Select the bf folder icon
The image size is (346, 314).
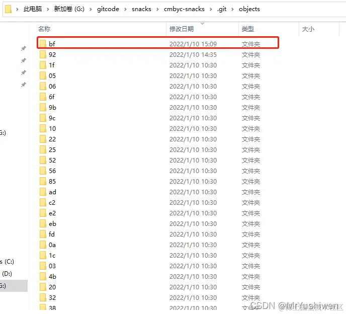coord(43,44)
